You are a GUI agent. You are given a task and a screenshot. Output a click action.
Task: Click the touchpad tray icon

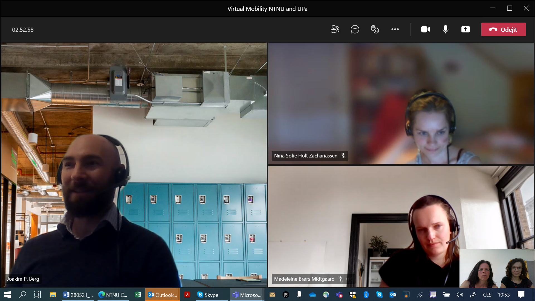433,295
